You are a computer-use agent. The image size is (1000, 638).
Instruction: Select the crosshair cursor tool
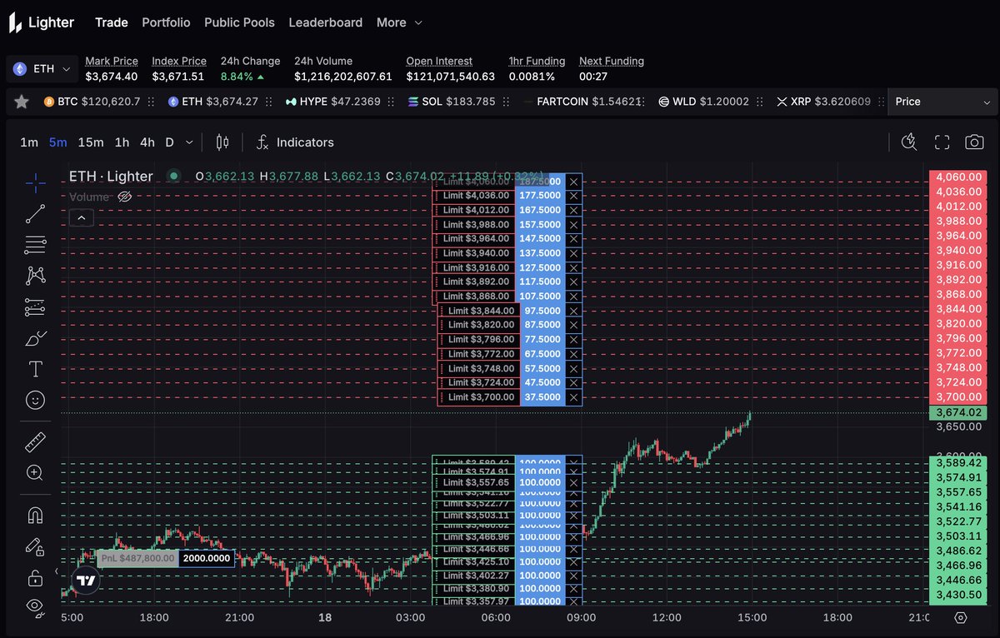(x=35, y=182)
